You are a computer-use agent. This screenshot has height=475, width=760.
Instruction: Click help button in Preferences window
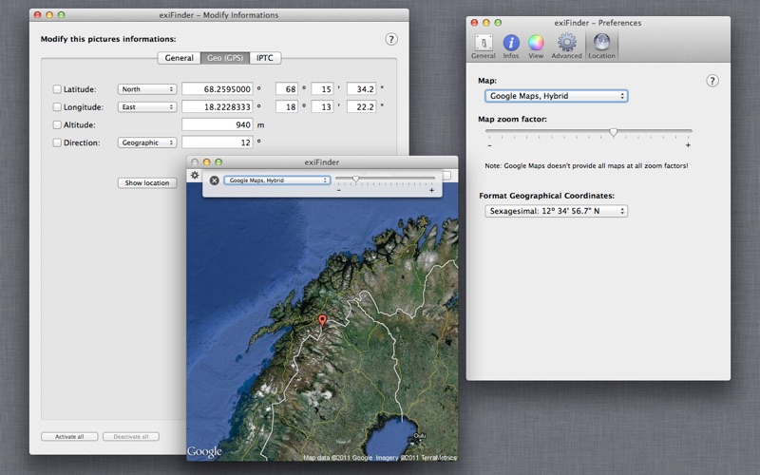[712, 81]
